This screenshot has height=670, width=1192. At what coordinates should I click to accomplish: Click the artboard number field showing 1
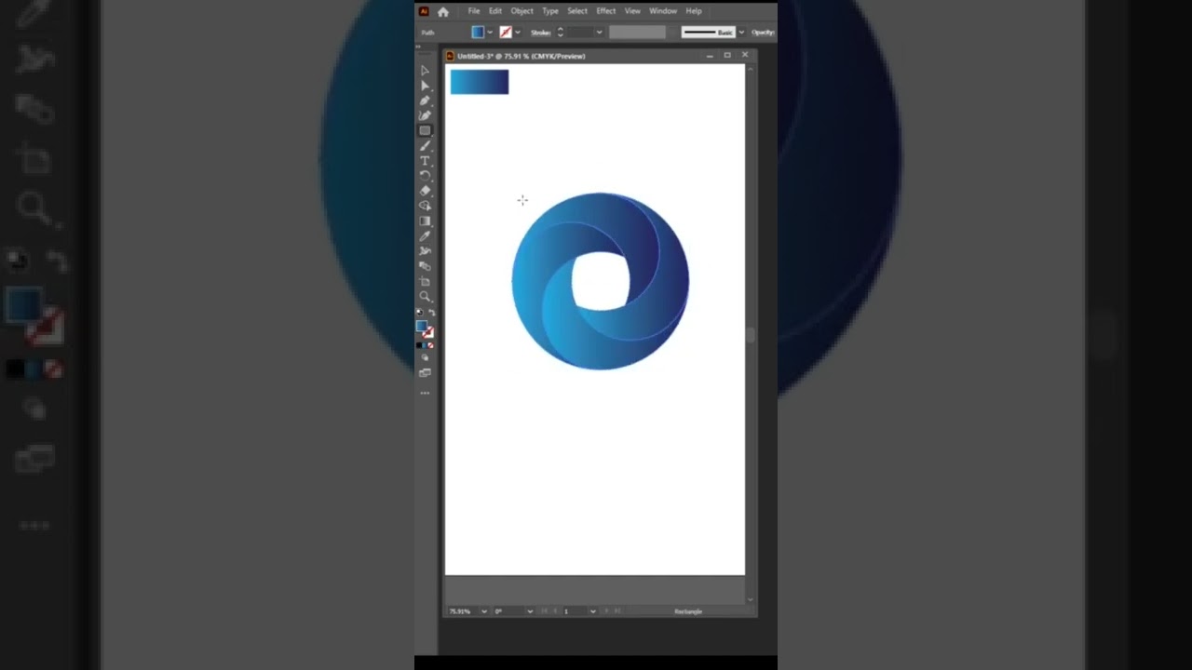click(575, 611)
